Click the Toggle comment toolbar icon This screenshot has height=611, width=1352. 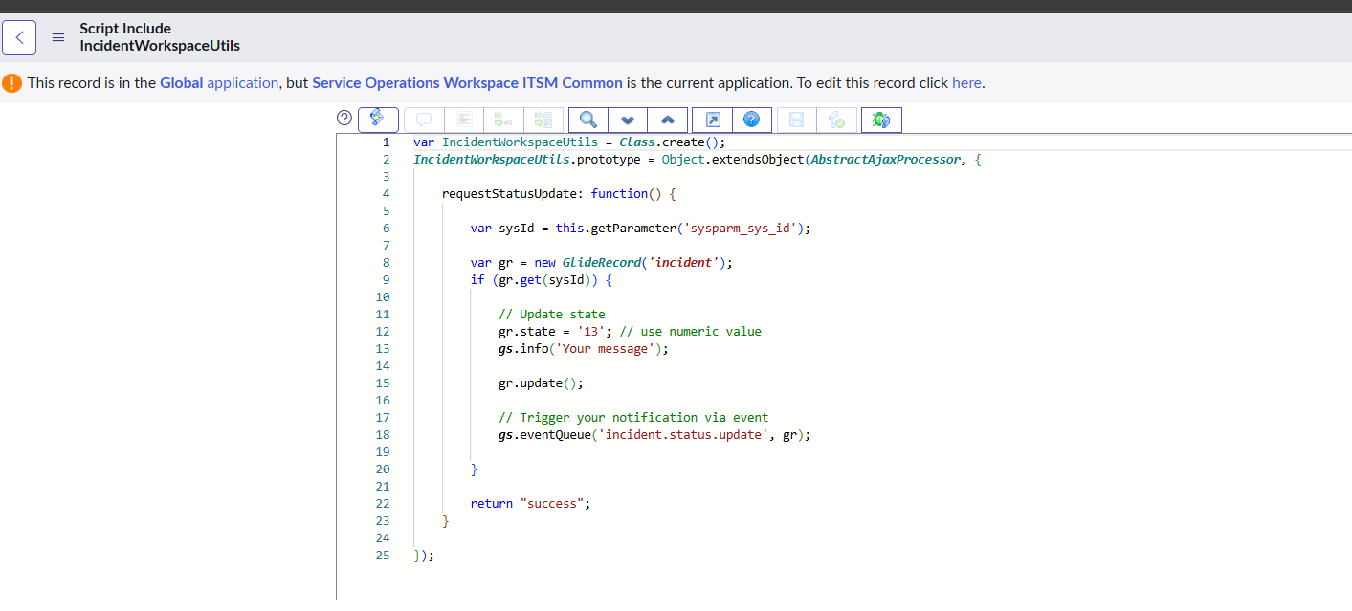(424, 120)
